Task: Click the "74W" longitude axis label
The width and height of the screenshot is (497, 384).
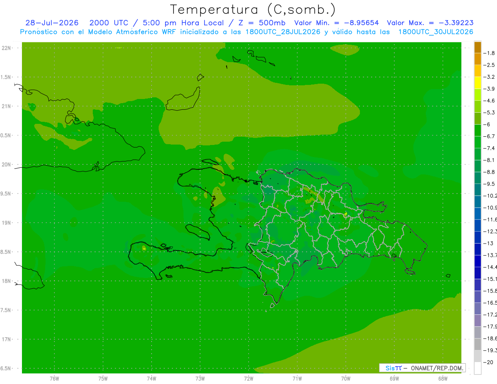Action: click(x=152, y=379)
